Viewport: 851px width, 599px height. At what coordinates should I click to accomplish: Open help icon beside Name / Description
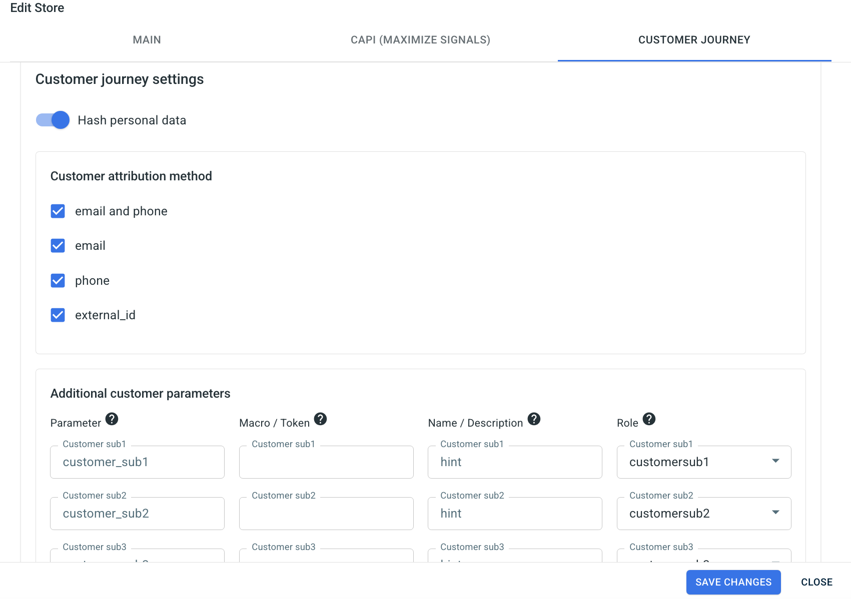point(534,419)
